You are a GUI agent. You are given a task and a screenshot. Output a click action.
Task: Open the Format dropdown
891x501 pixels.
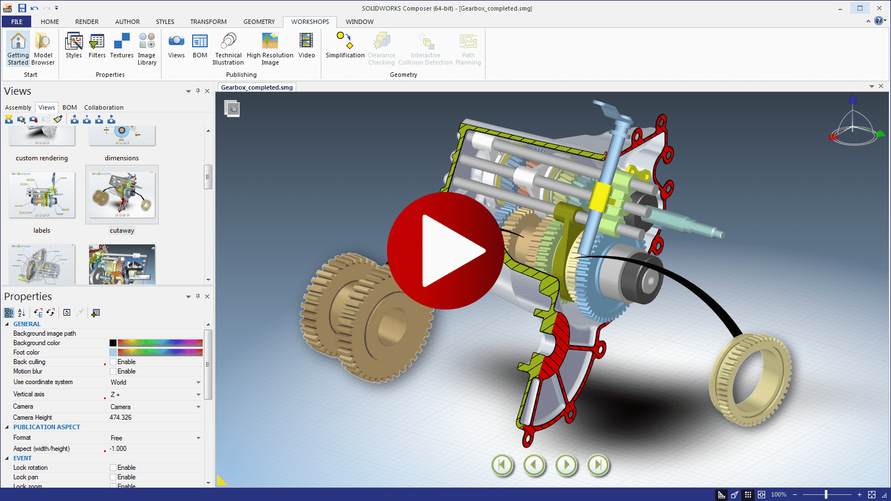click(198, 438)
